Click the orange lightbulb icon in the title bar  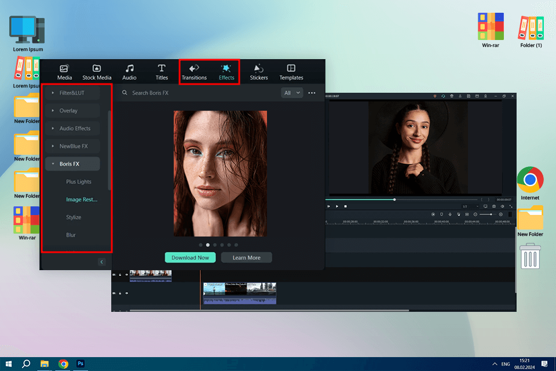coord(435,96)
